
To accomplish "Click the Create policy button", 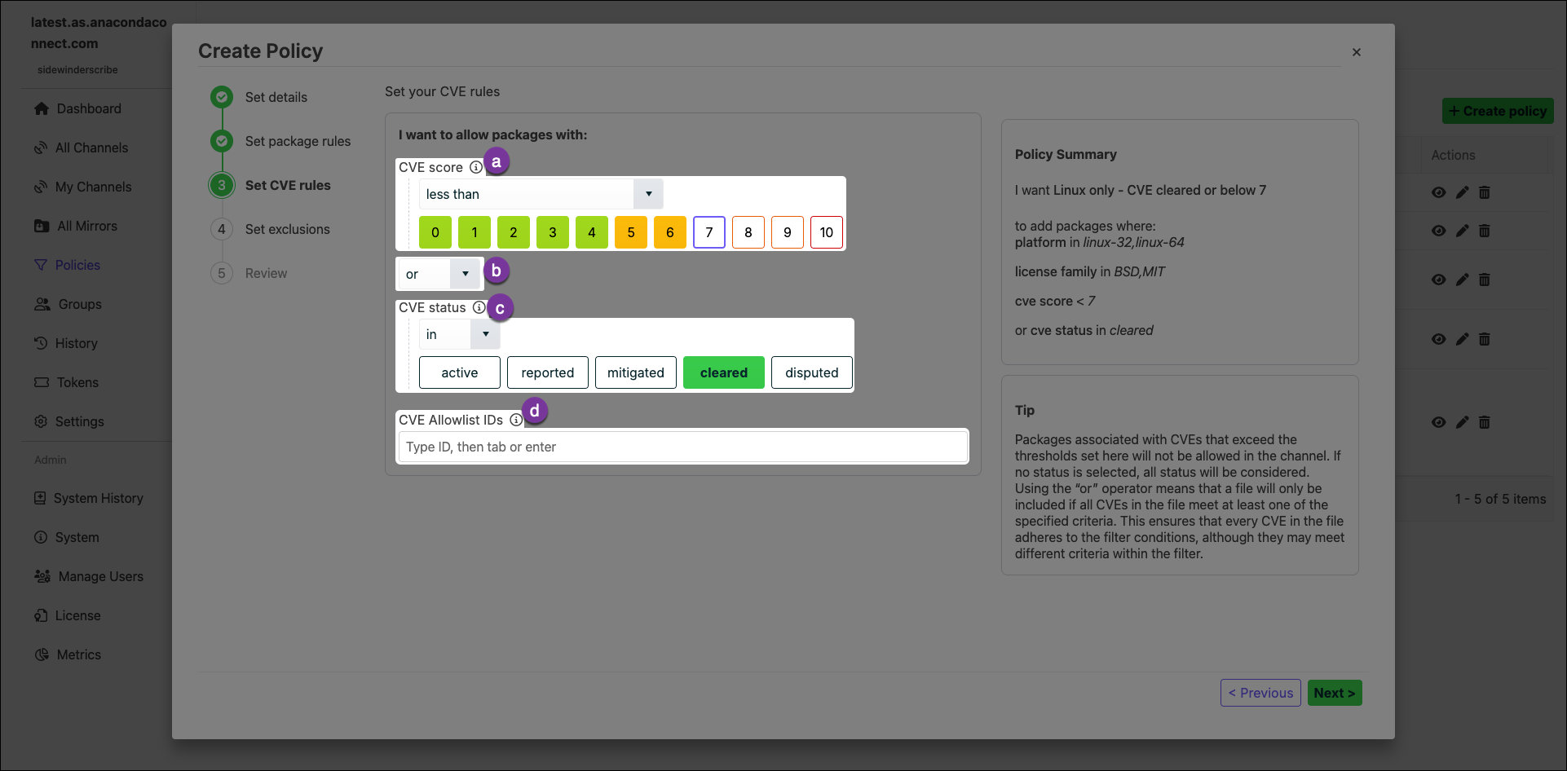I will [1498, 111].
